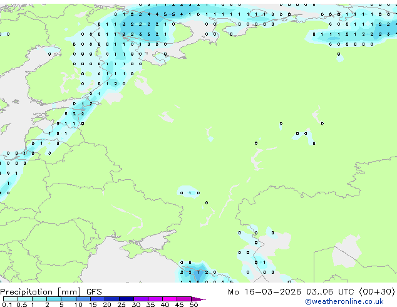Click the legend label 0.1

(7, 304)
